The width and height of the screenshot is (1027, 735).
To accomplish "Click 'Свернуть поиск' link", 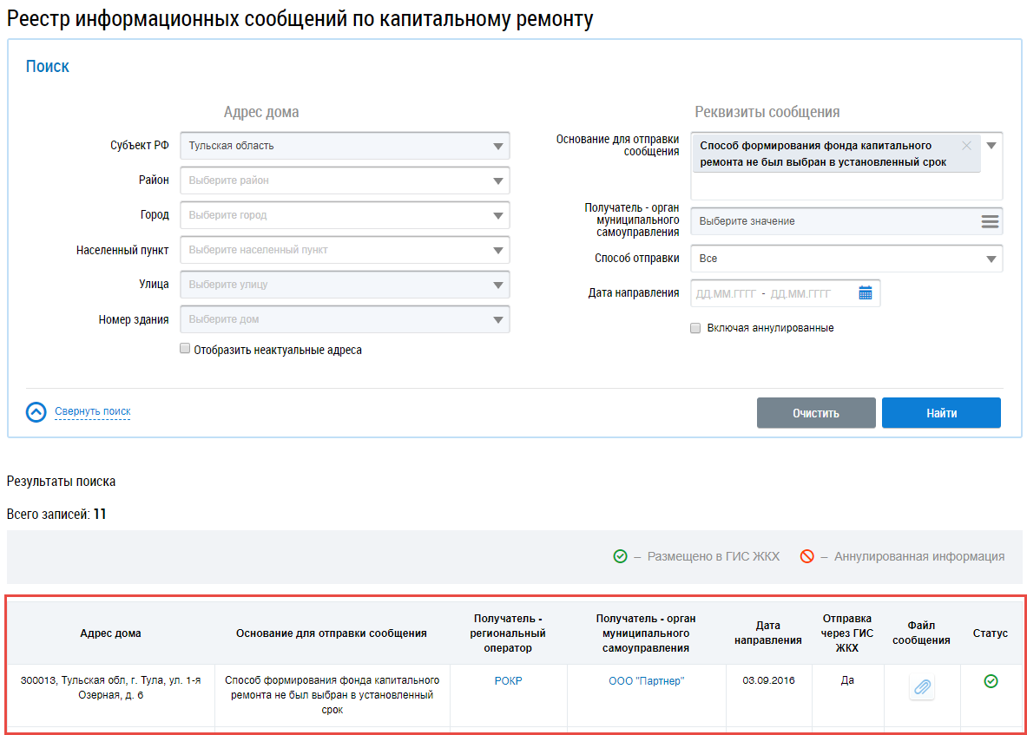I will [93, 411].
